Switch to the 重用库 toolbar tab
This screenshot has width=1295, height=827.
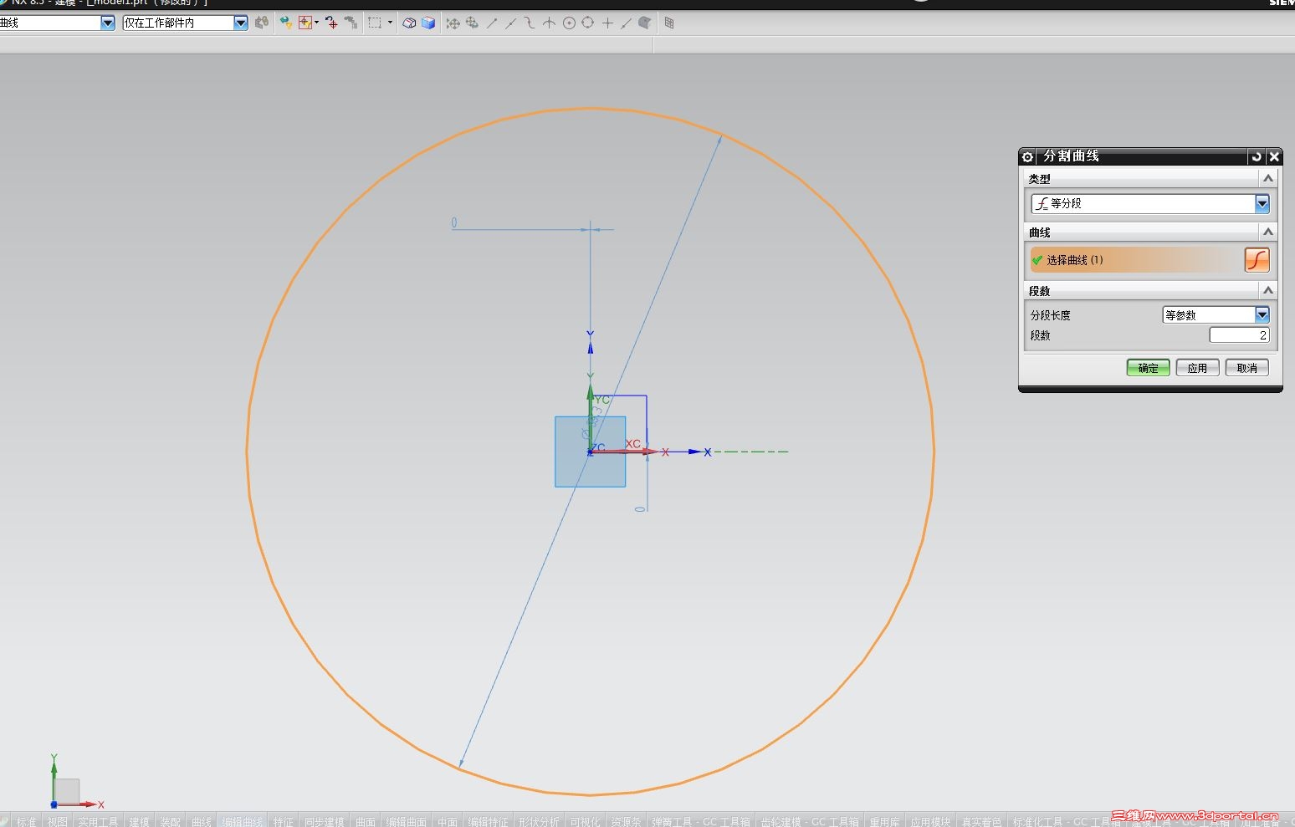(884, 821)
